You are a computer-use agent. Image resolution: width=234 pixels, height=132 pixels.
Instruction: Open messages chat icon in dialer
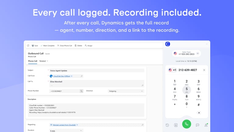[x=197, y=125]
